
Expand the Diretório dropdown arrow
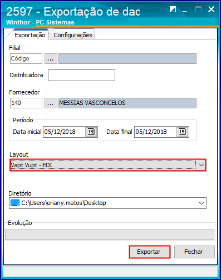(x=202, y=203)
